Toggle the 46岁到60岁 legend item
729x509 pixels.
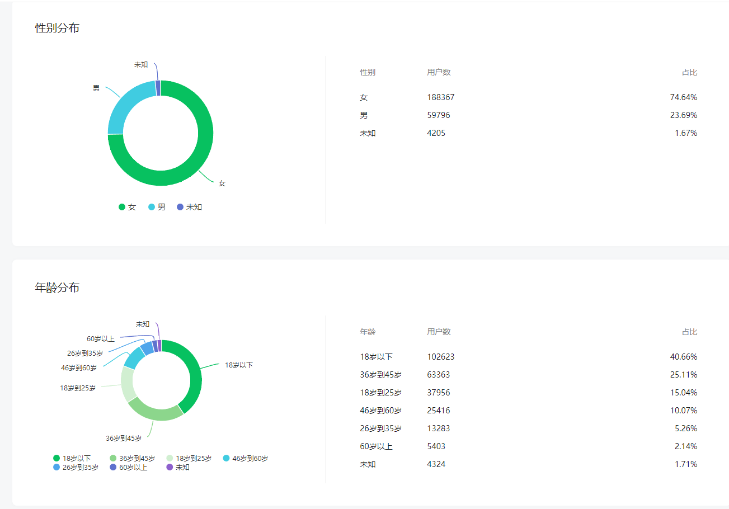pos(246,459)
